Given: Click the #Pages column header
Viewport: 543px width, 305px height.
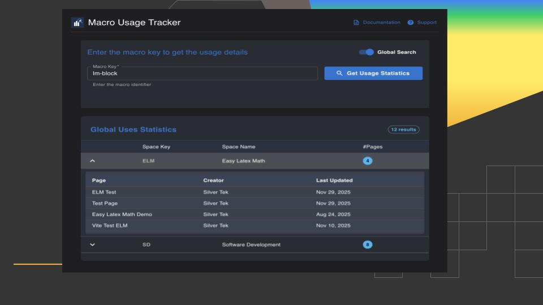Looking at the screenshot, I should click(372, 147).
